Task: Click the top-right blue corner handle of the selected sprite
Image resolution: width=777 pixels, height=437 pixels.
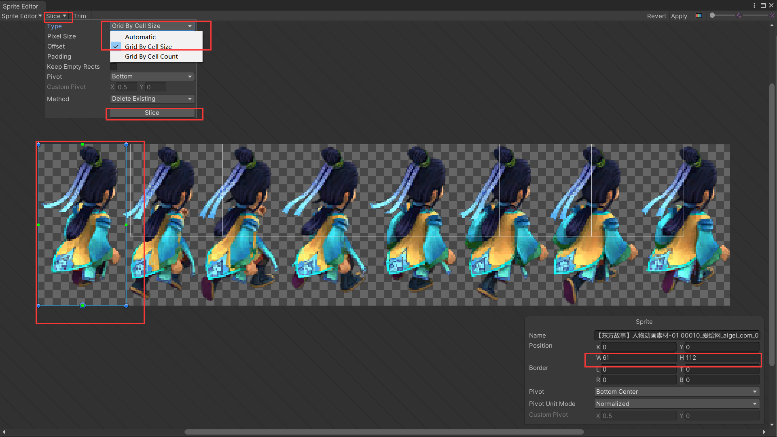Action: (x=126, y=144)
